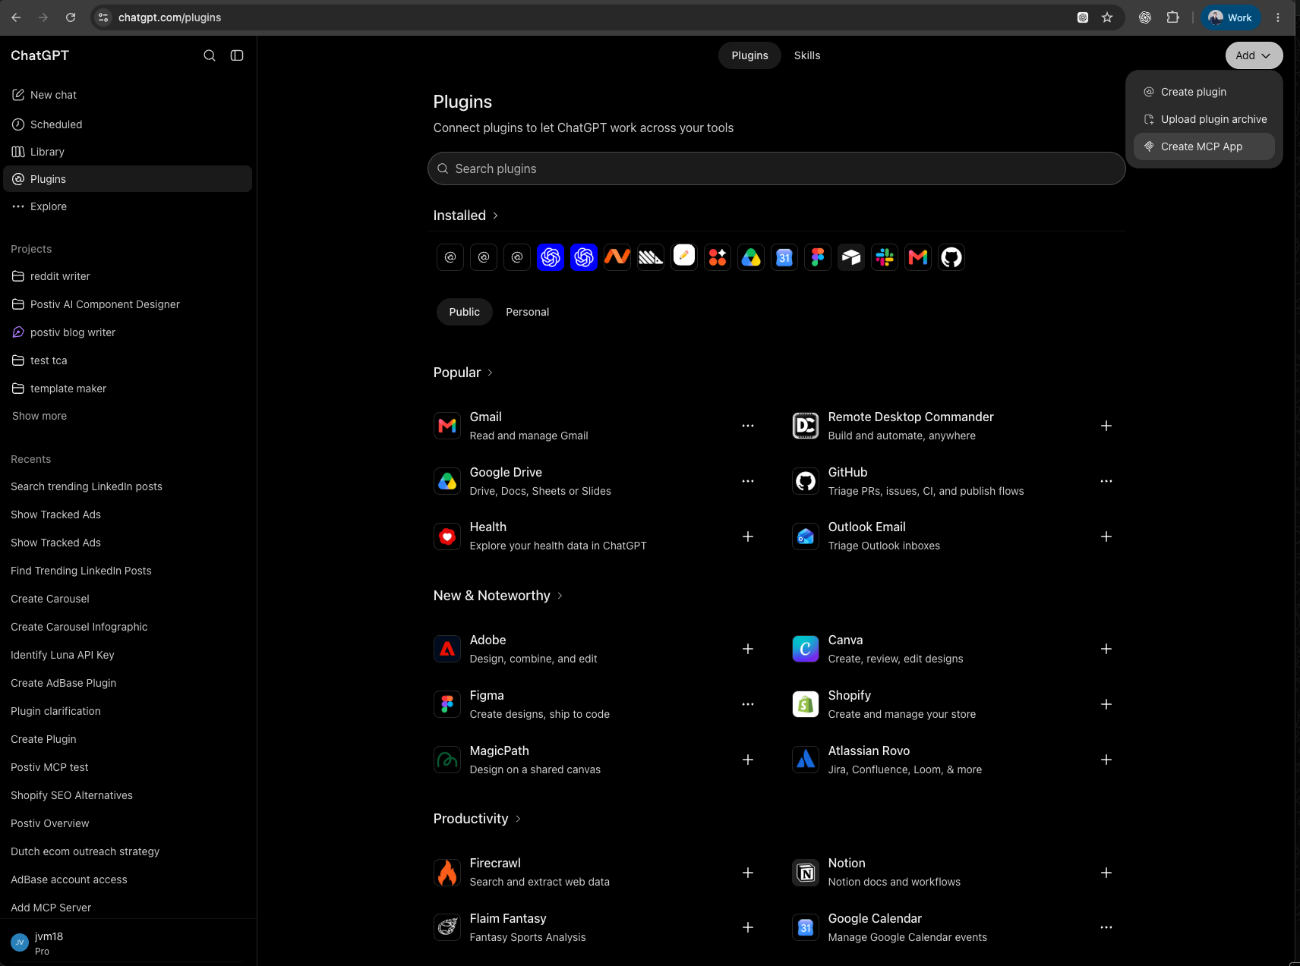Add the Canva plugin
Viewport: 1300px width, 966px height.
pos(1106,649)
